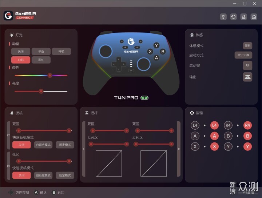Click the outlined B source button

pyautogui.click(x=228, y=136)
